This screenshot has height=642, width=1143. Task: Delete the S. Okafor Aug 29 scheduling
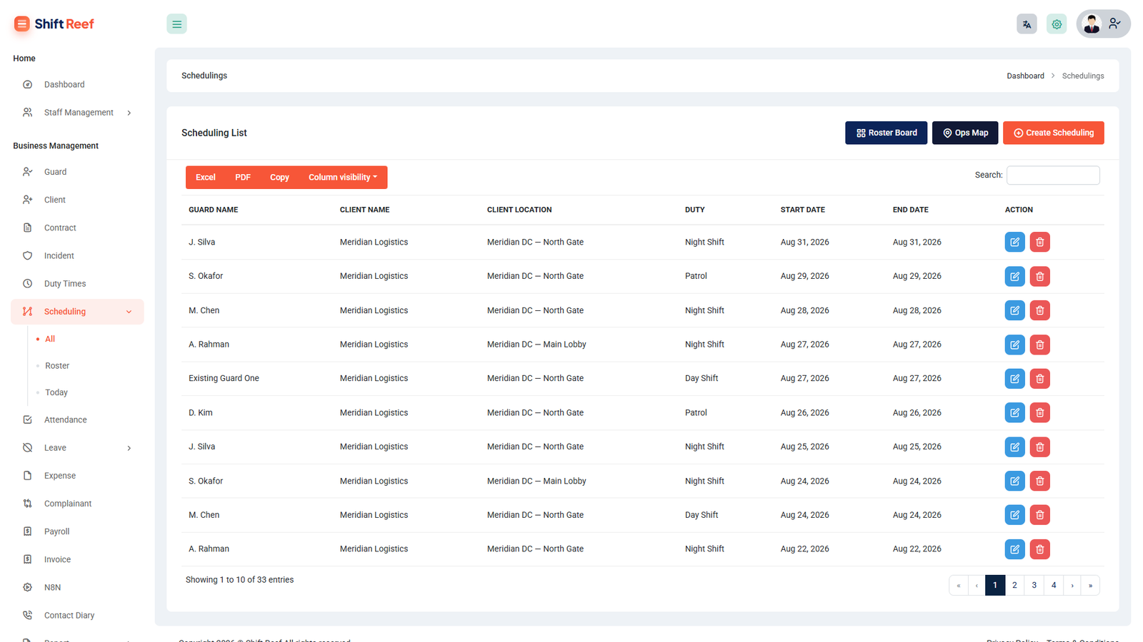[1040, 276]
